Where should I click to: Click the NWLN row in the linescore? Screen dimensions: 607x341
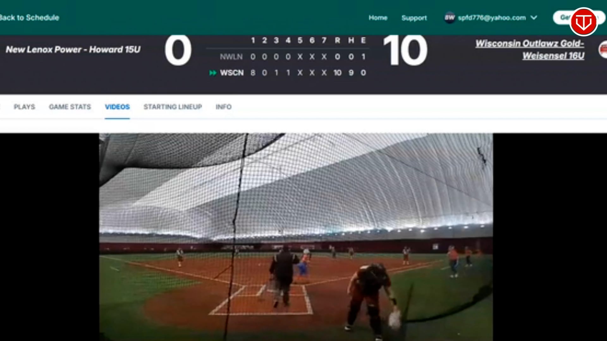(x=293, y=57)
